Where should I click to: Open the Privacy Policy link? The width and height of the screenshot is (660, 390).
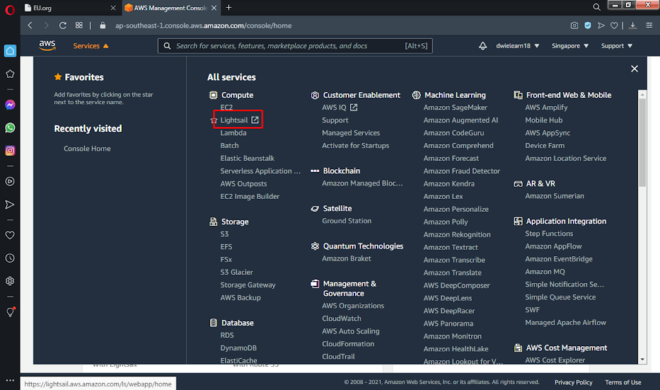(x=573, y=382)
